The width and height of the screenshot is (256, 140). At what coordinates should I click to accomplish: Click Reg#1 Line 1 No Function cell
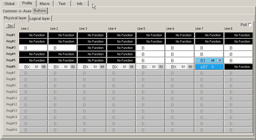33,35
